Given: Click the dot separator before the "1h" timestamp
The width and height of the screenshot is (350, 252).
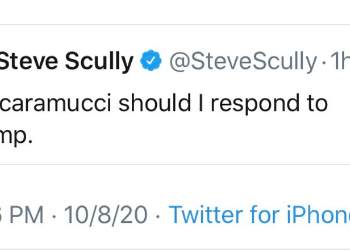Looking at the screenshot, I should tap(321, 61).
